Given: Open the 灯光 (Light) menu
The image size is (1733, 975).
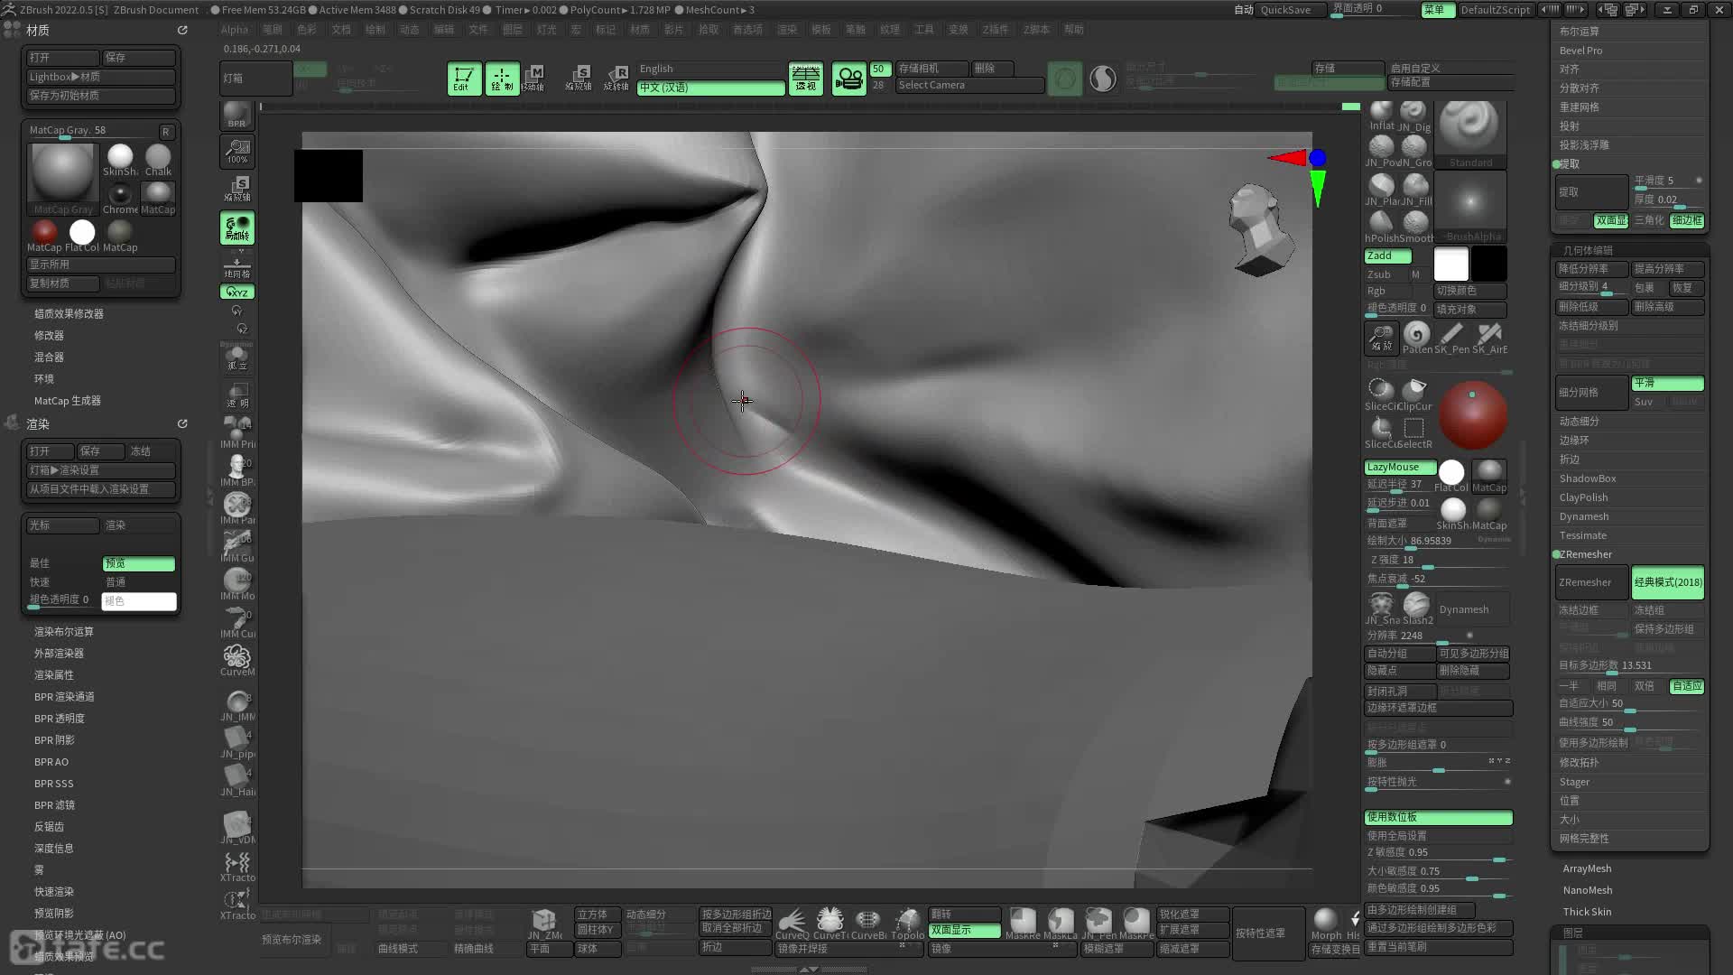Looking at the screenshot, I should pyautogui.click(x=546, y=30).
